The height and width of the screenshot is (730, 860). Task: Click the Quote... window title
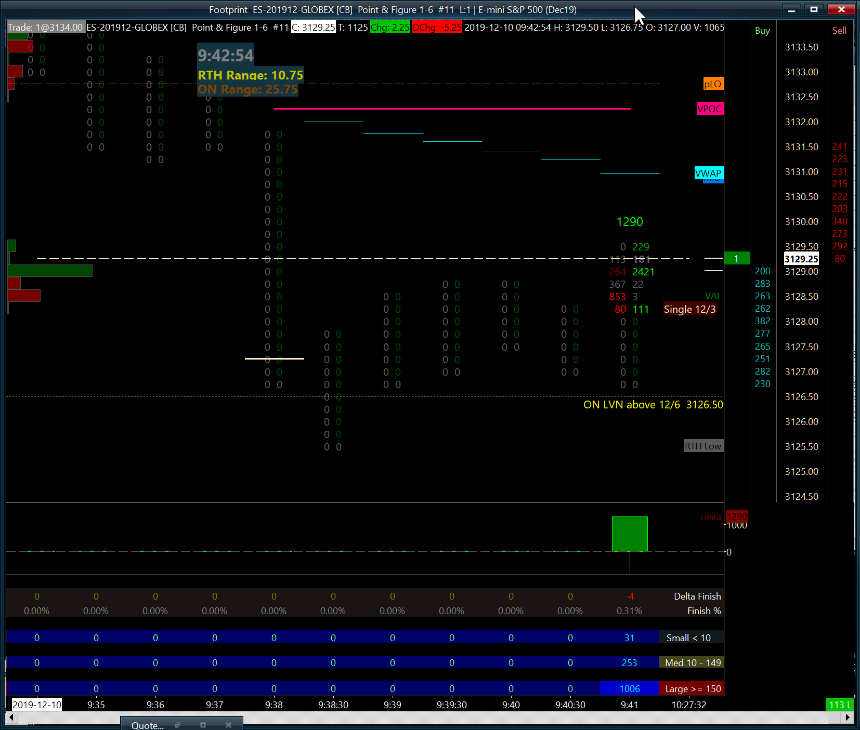pyautogui.click(x=147, y=725)
